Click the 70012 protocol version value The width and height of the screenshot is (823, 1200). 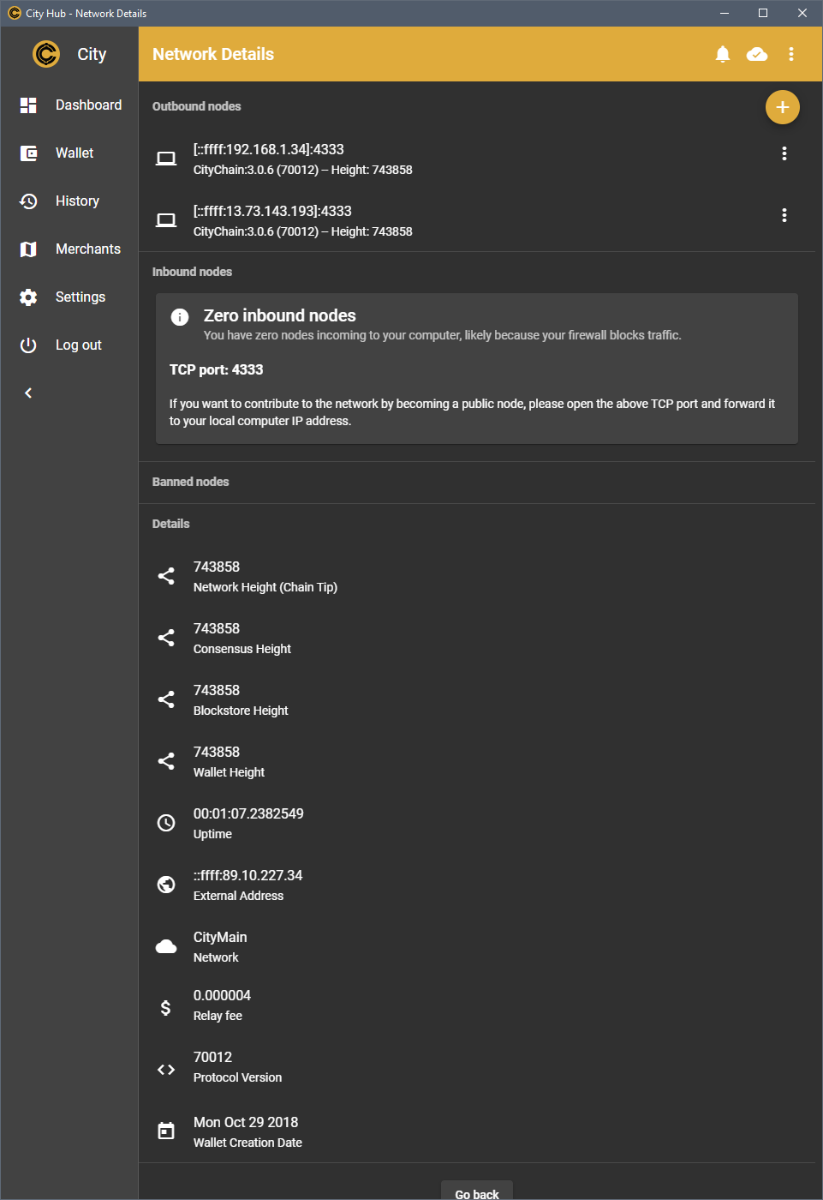pos(212,1057)
